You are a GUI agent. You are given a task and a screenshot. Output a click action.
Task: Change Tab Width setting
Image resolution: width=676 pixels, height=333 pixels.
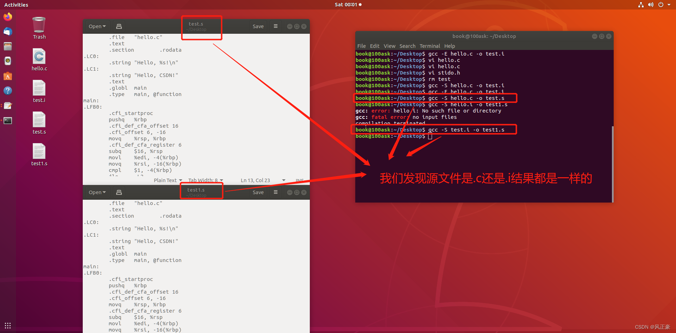(206, 180)
